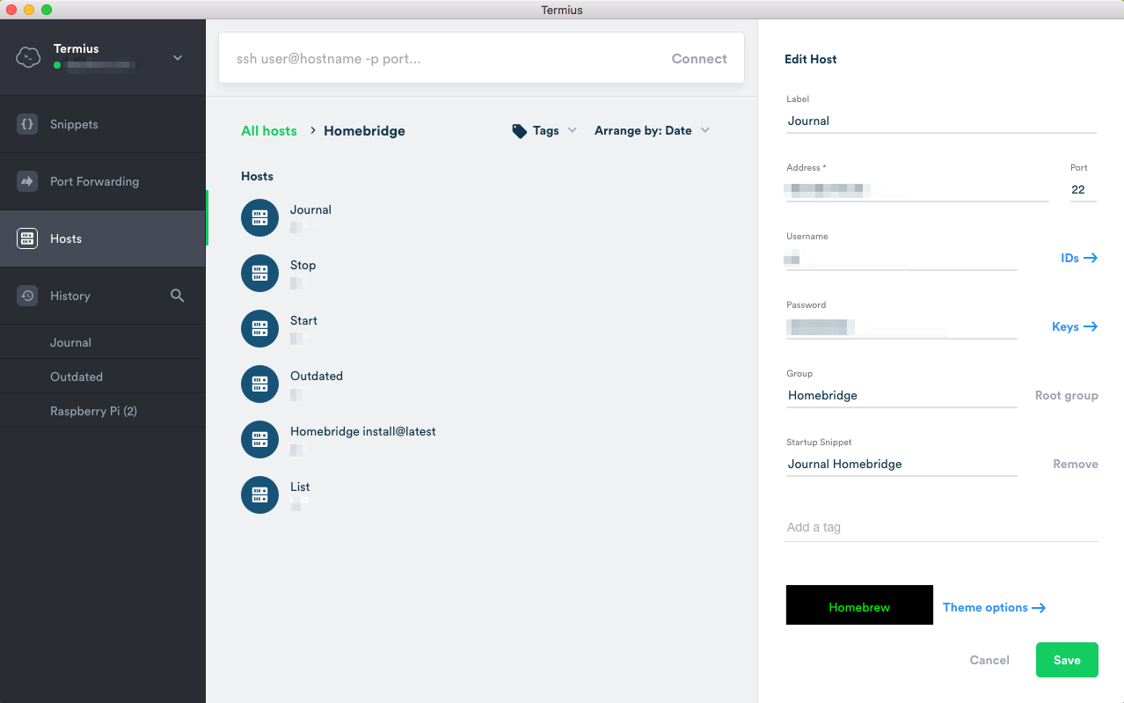Click the List host server icon
The height and width of the screenshot is (703, 1124).
[259, 494]
